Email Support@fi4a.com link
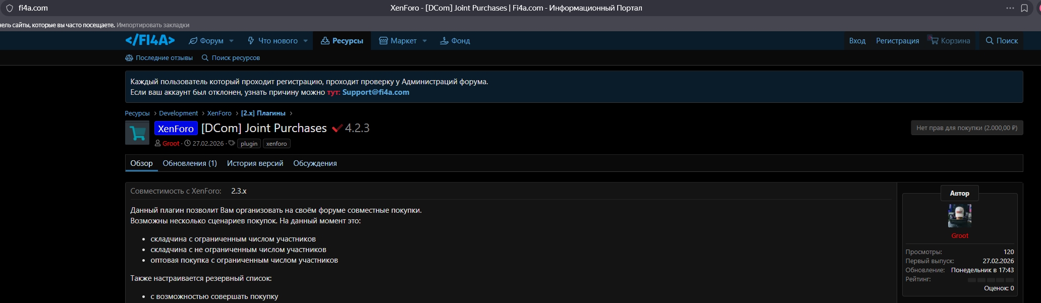Viewport: 1041px width, 303px height. 376,92
